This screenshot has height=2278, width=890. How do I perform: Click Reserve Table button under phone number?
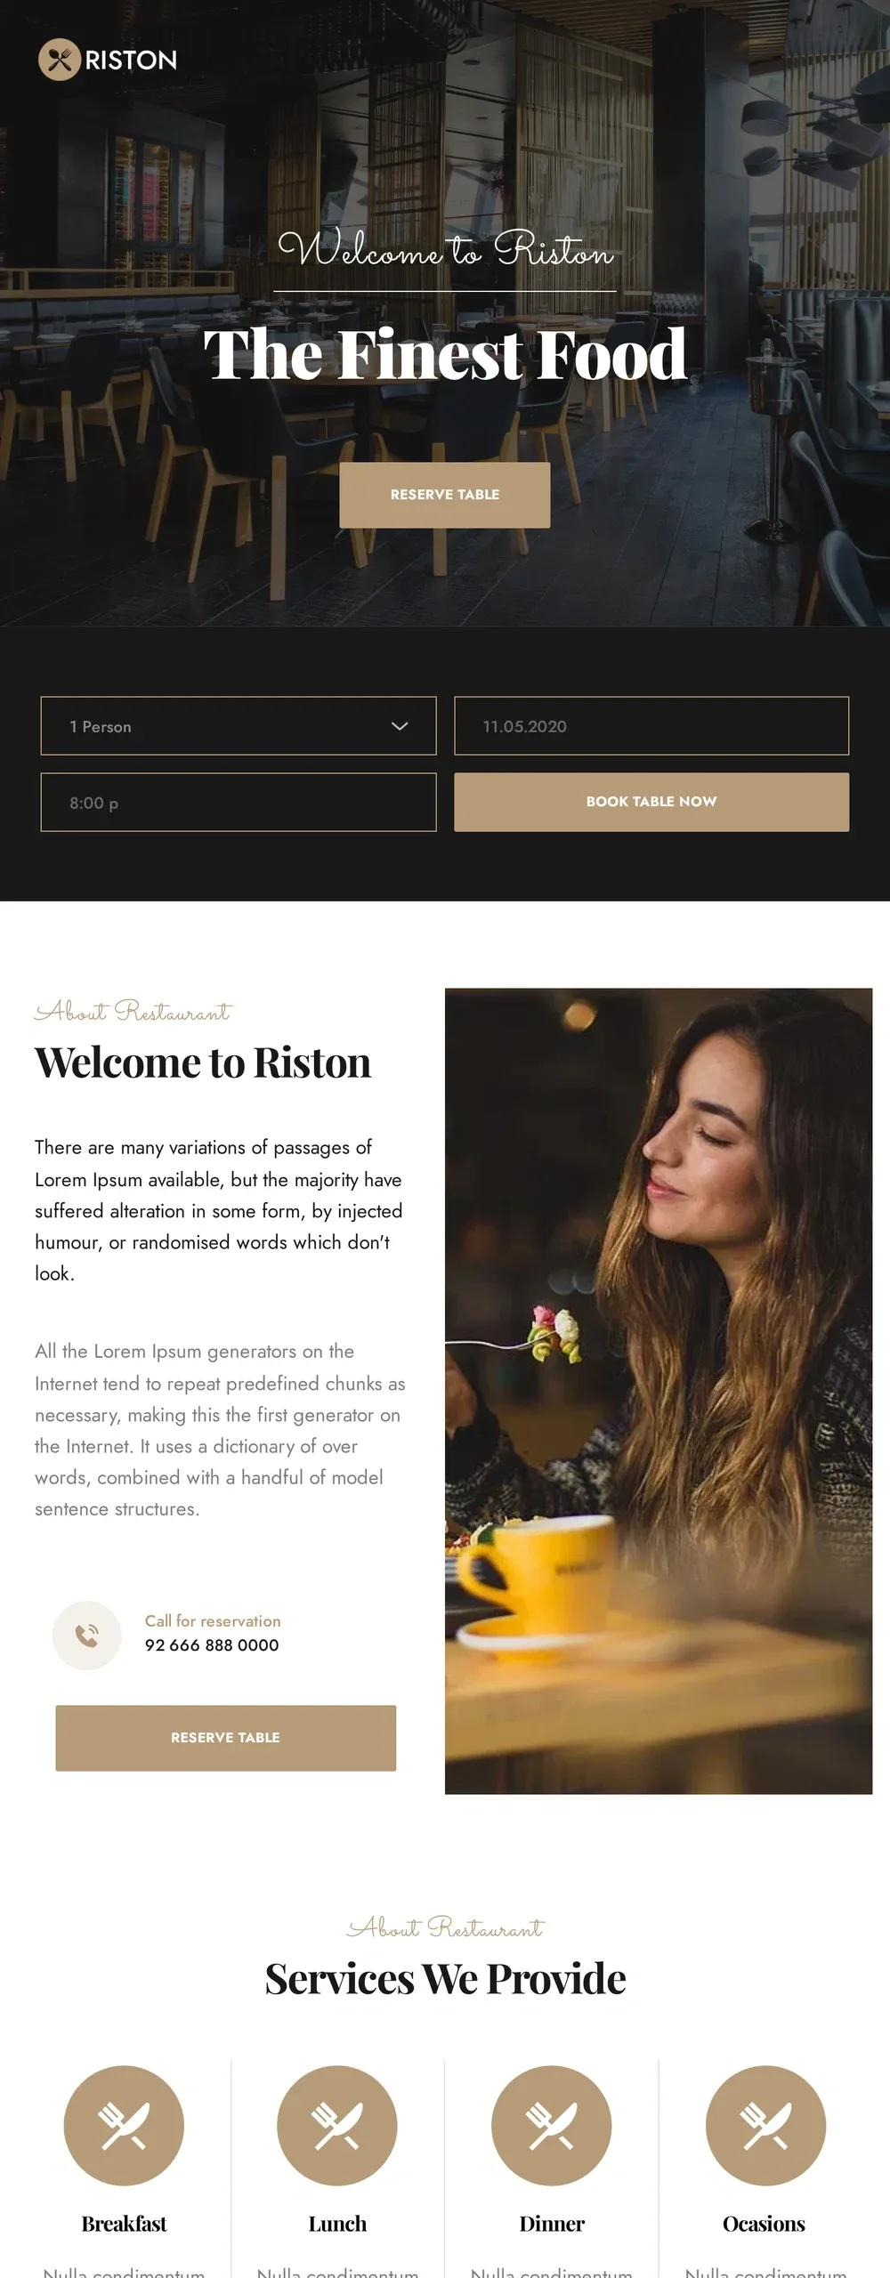click(226, 1738)
